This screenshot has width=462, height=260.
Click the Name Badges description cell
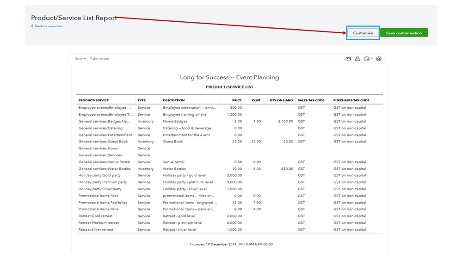(175, 122)
